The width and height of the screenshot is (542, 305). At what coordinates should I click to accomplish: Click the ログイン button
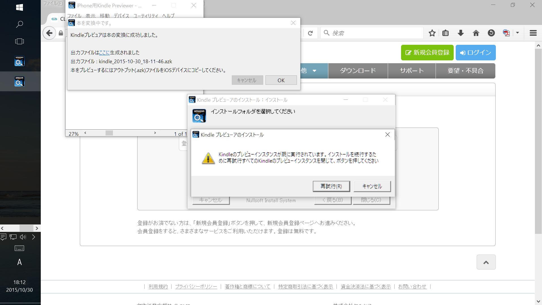[476, 52]
